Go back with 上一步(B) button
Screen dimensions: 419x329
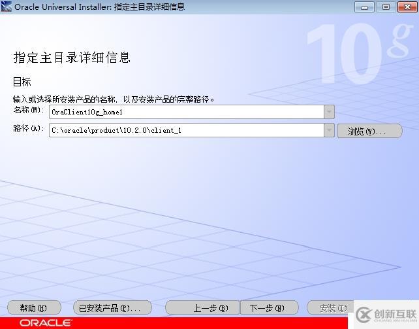[x=202, y=307]
